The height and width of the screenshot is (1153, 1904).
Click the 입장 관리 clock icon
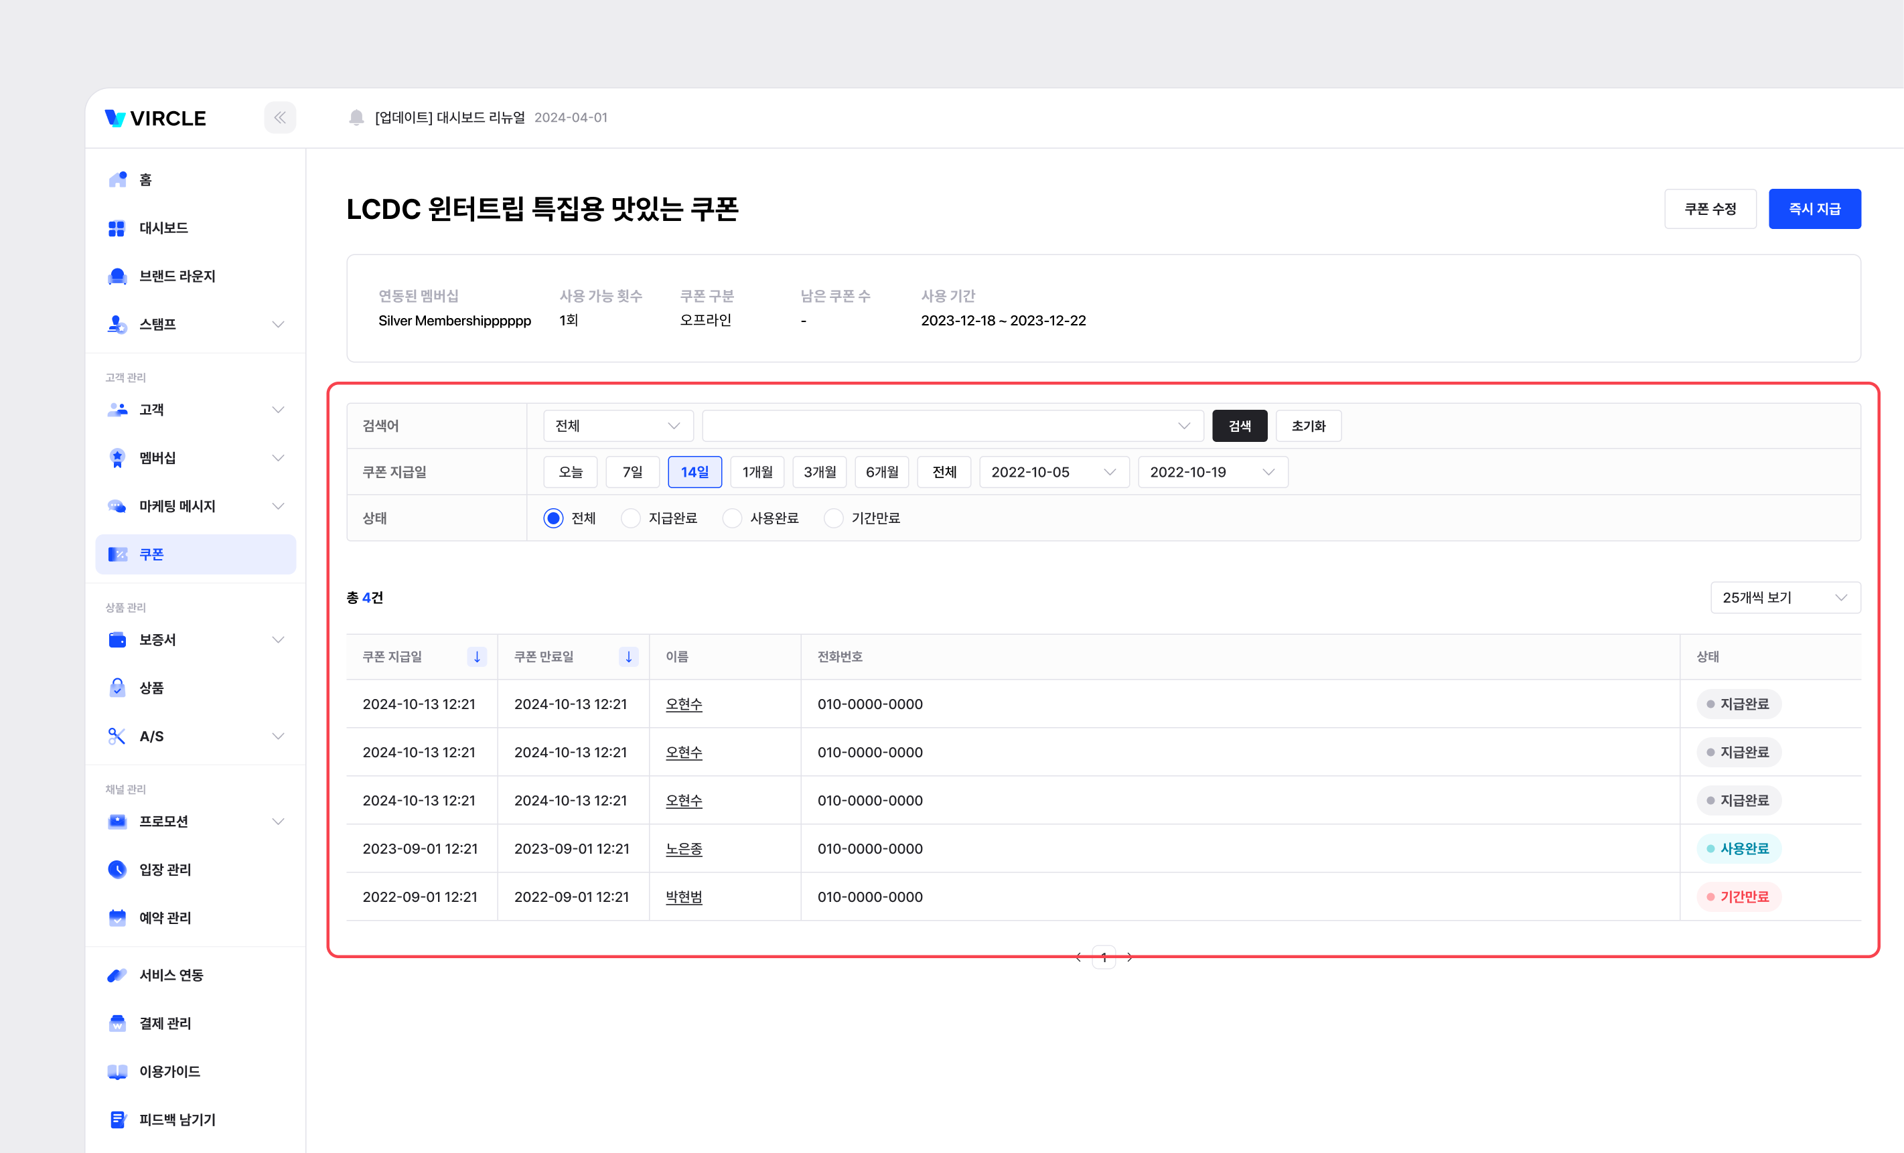pyautogui.click(x=117, y=869)
